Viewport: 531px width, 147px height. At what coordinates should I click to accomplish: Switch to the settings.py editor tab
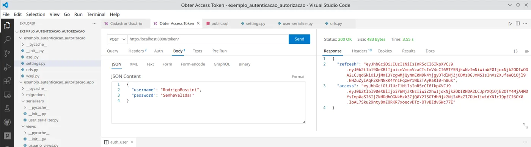256,23
